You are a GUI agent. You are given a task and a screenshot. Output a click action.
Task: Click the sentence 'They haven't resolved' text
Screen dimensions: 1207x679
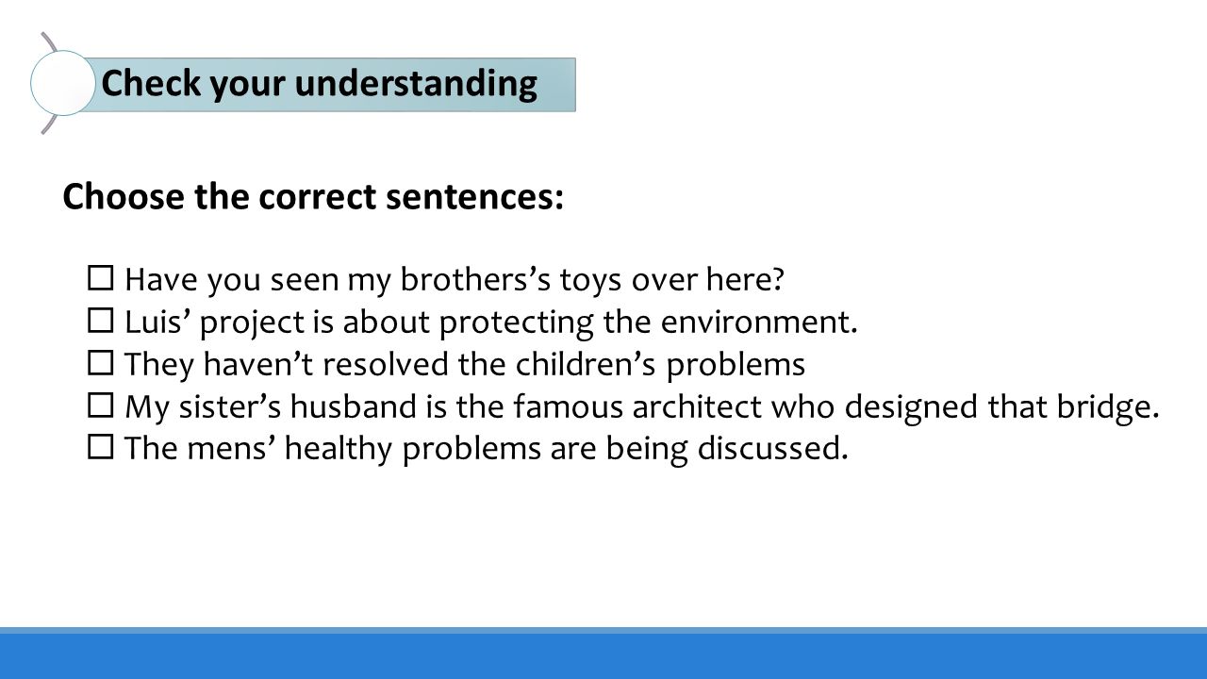(x=465, y=365)
